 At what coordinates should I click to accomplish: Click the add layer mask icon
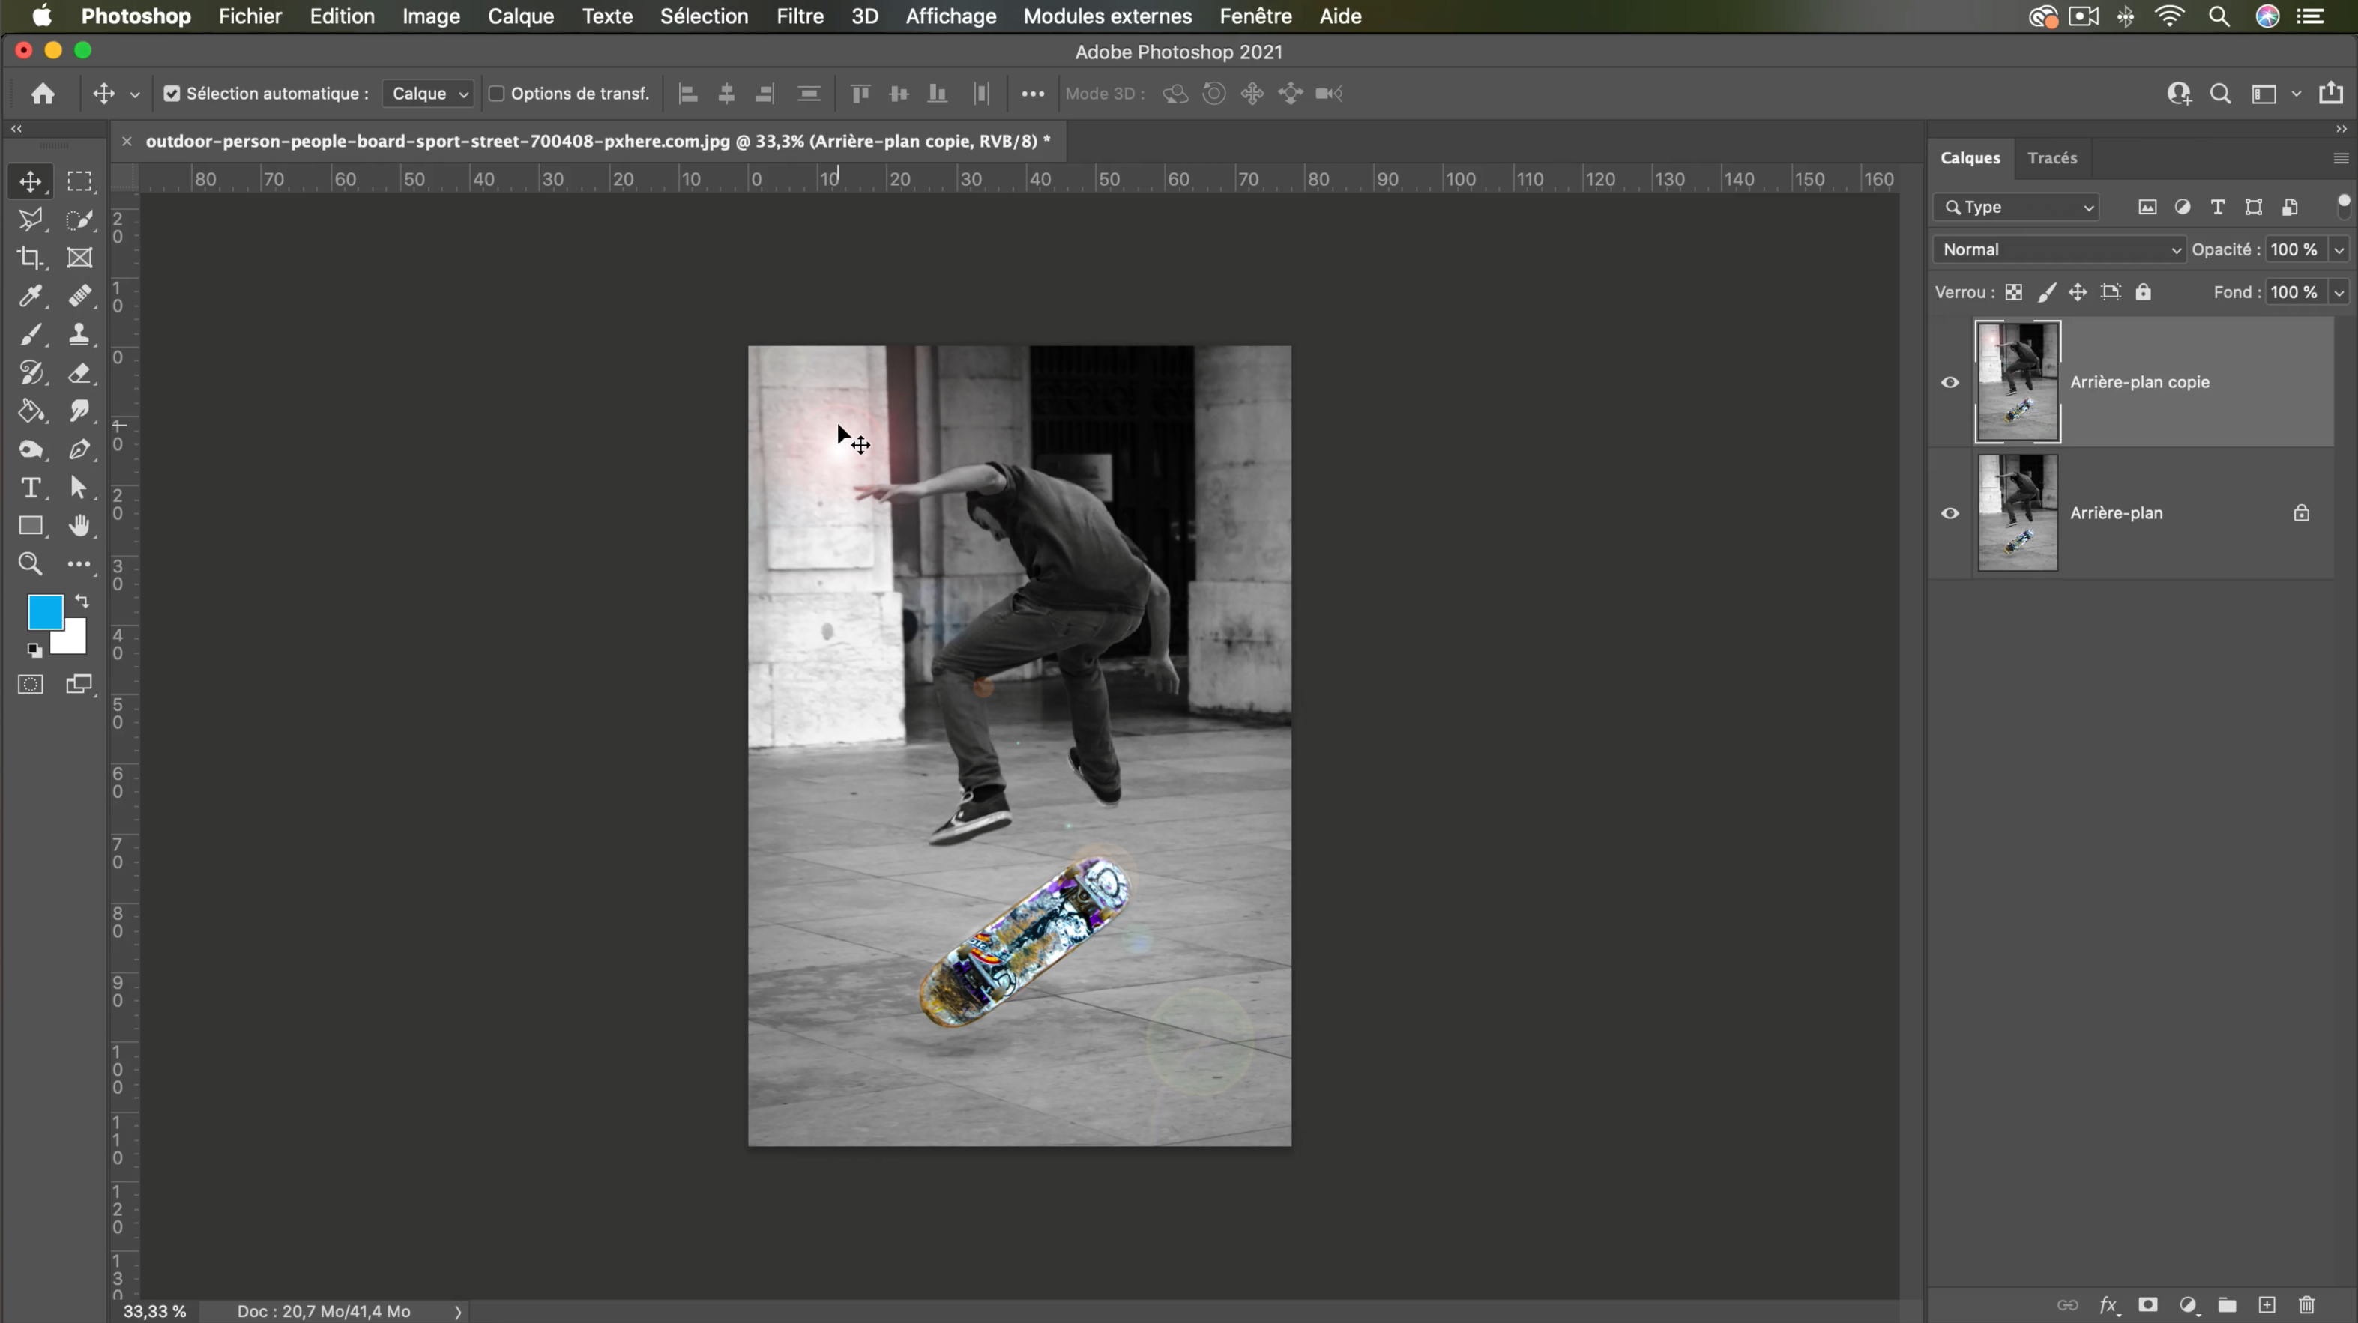tap(2148, 1305)
